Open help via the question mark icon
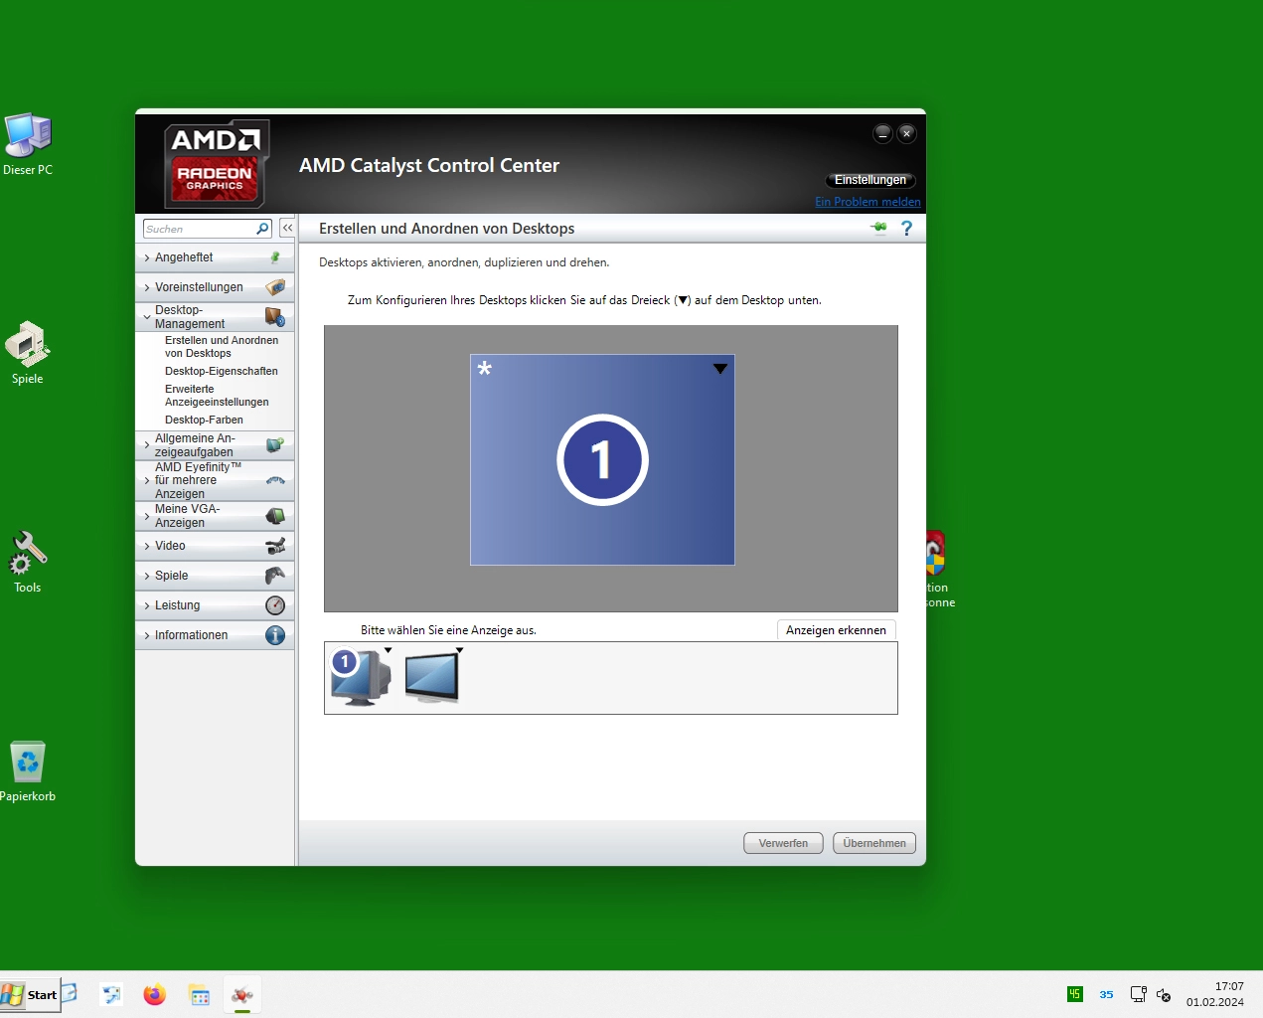 (x=906, y=228)
